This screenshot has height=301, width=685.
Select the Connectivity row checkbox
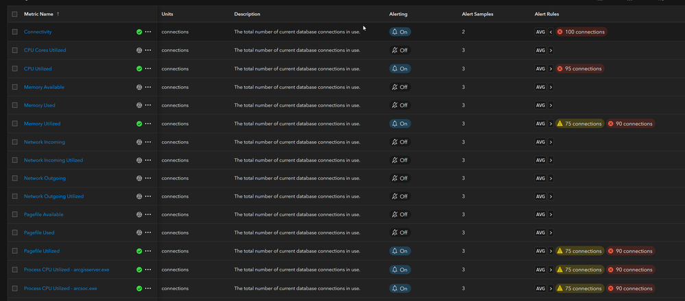pos(14,32)
